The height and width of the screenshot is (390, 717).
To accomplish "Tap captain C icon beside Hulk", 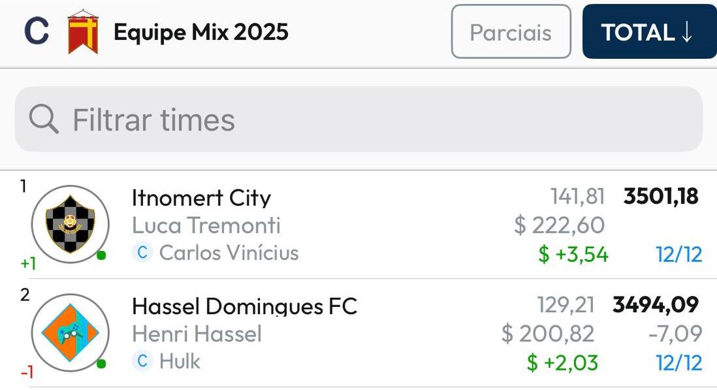I will point(142,361).
